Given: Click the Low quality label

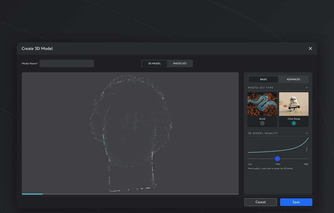Looking at the screenshot, I should (250, 164).
